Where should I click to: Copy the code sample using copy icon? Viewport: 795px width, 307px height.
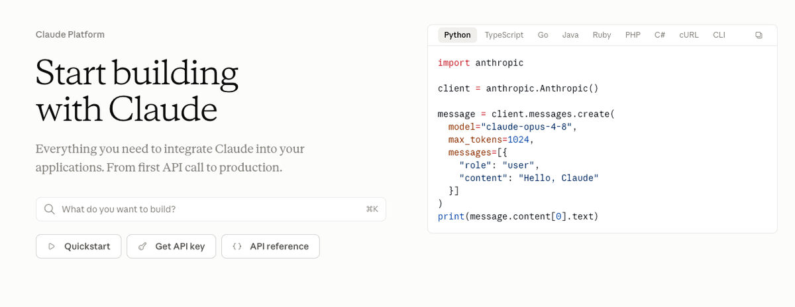point(759,35)
